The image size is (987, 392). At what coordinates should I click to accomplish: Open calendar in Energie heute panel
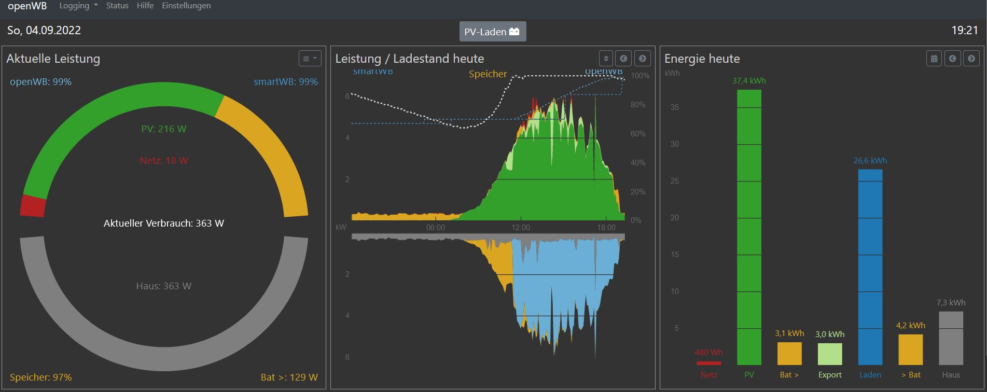[934, 59]
